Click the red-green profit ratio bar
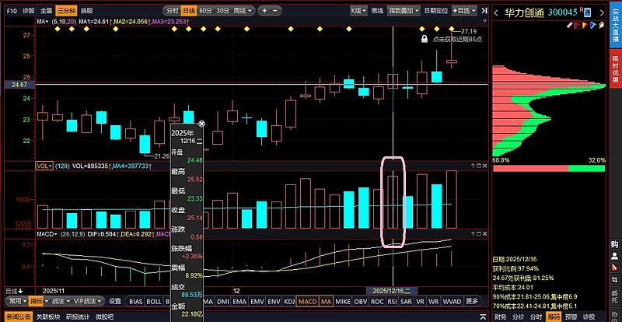Image resolution: width=622 pixels, height=322 pixels. tap(549, 168)
